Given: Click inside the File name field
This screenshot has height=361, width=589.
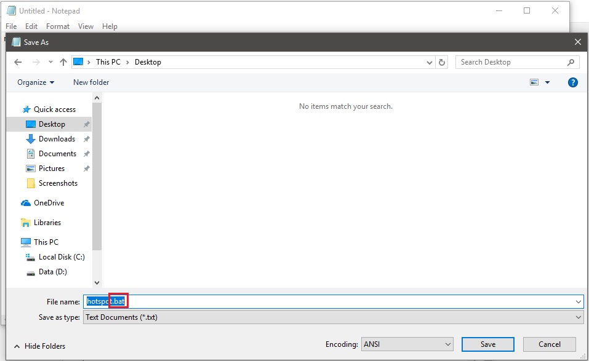Looking at the screenshot, I should coord(246,301).
